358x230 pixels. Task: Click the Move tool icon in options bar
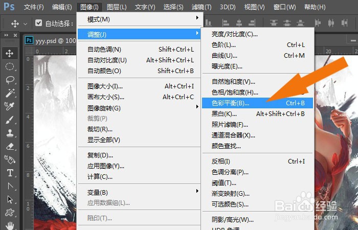[x=15, y=24]
